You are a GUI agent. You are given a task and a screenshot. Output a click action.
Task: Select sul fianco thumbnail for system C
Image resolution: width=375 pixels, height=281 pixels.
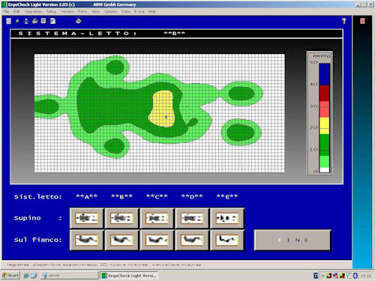pos(157,240)
